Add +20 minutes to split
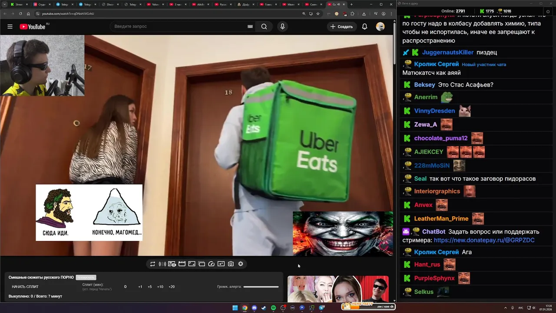556x313 pixels. tap(172, 287)
